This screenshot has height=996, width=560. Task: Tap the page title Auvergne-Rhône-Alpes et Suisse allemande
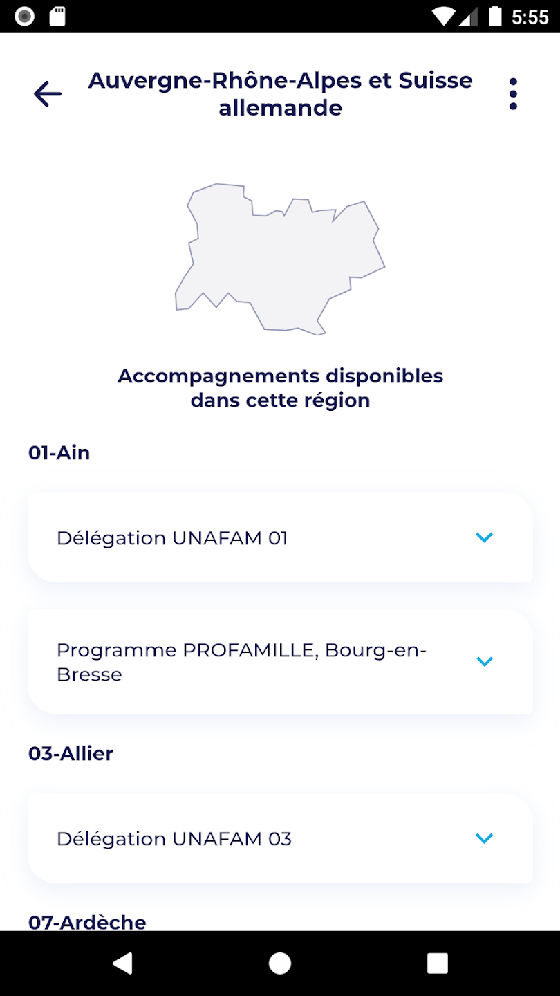(280, 94)
